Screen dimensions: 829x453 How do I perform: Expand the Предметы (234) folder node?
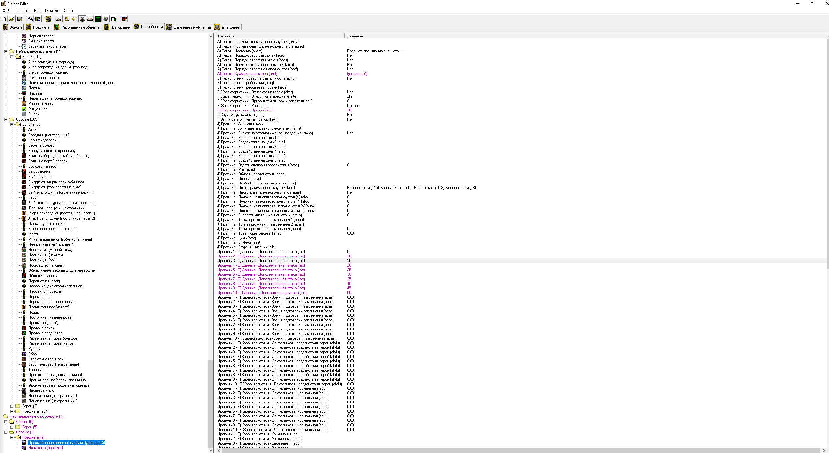tap(12, 411)
